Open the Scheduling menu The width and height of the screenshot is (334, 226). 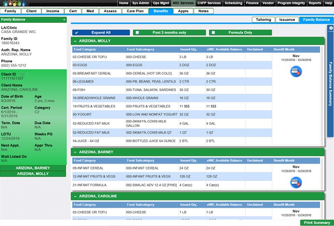coord(233,3)
